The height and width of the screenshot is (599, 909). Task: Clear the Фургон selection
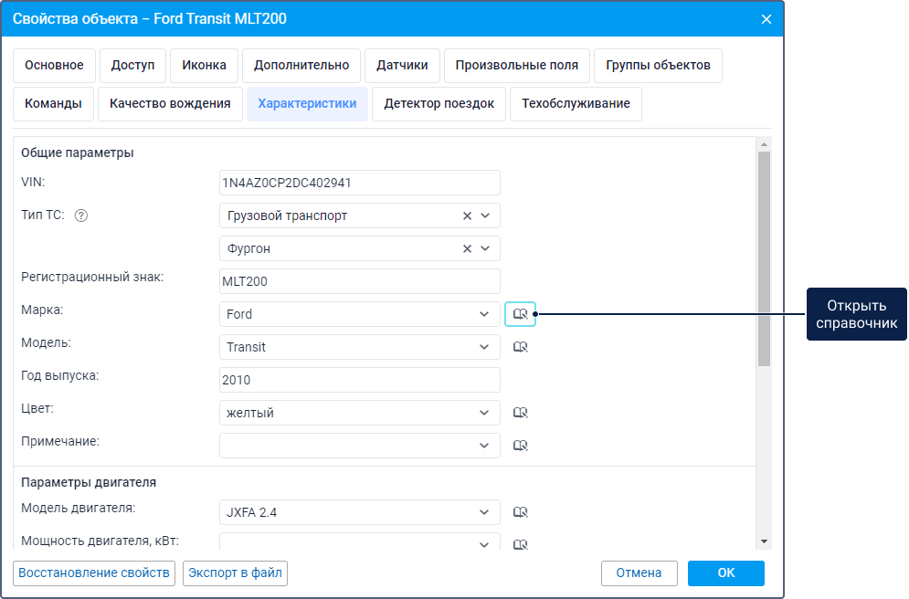tap(467, 248)
